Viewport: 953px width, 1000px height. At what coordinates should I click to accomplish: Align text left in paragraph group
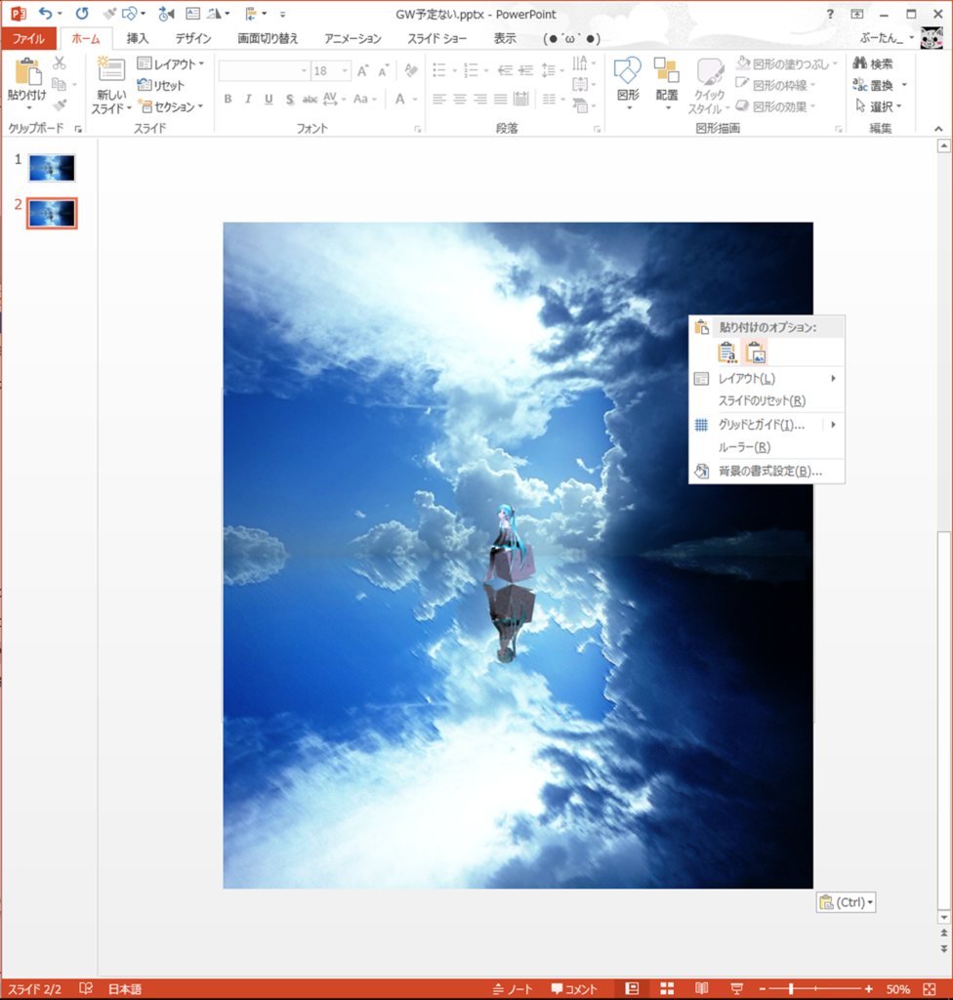pos(438,99)
